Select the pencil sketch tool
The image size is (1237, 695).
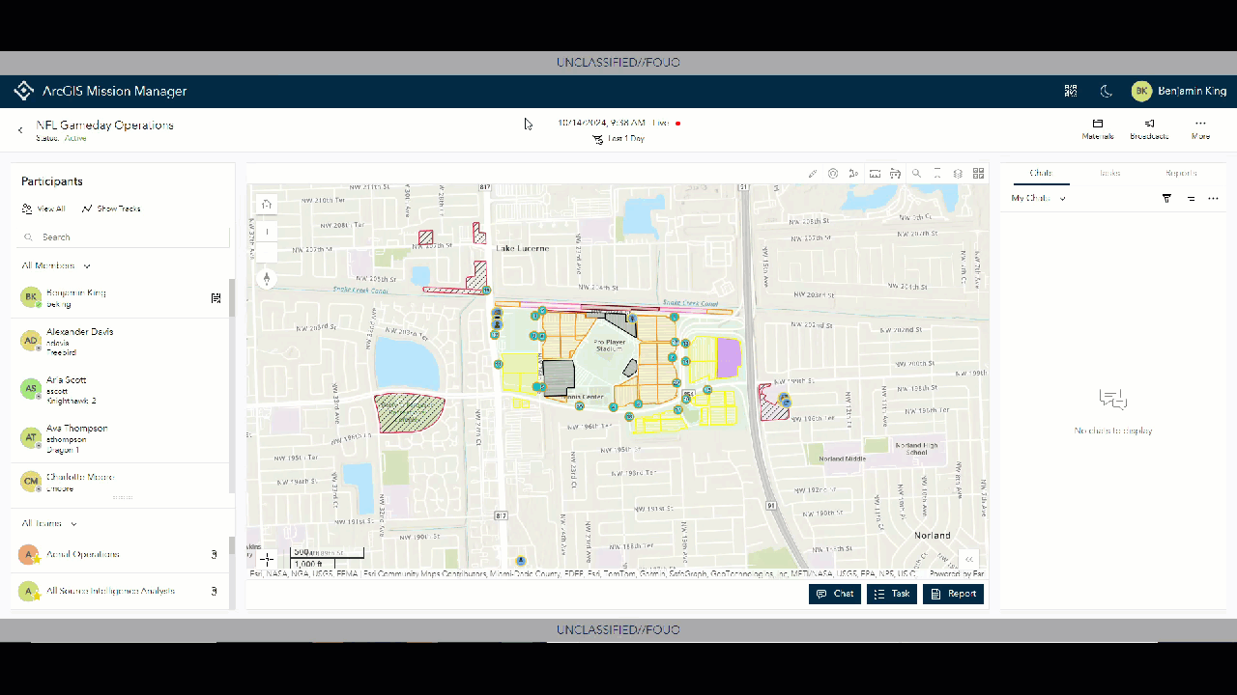pyautogui.click(x=813, y=174)
